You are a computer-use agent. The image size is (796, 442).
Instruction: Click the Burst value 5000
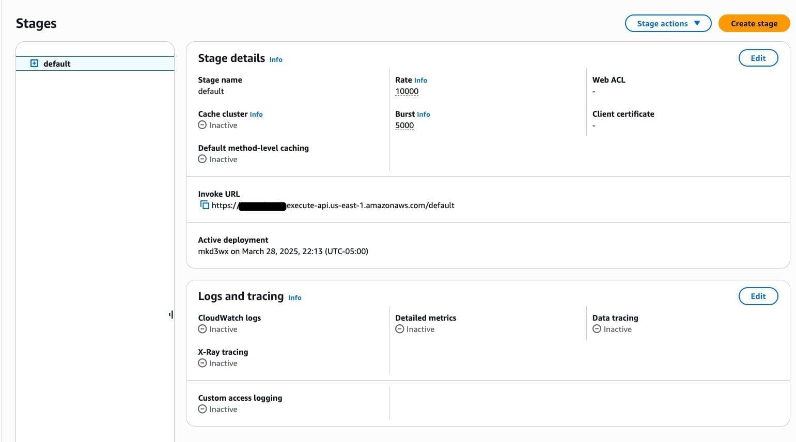(404, 125)
